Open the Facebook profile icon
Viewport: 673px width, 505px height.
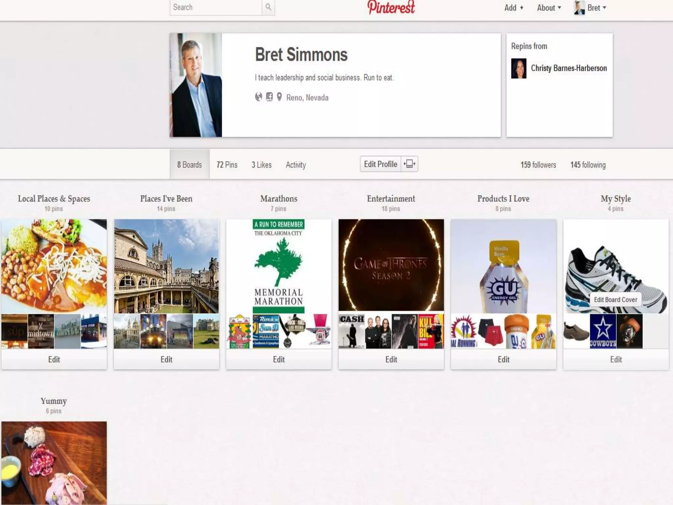269,97
